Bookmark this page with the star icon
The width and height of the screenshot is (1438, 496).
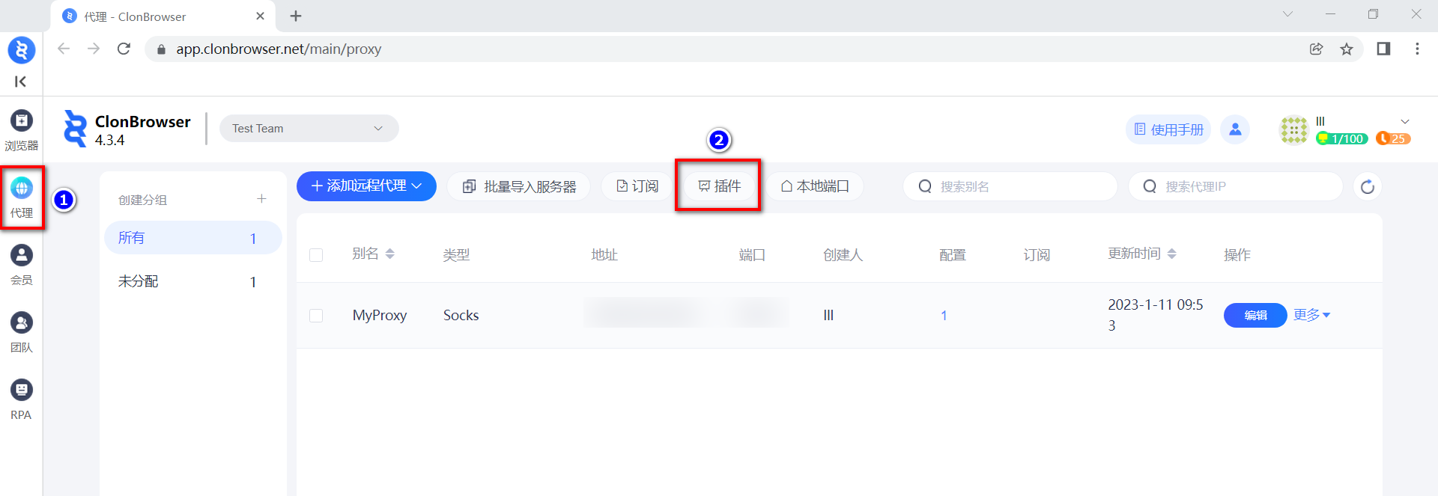pos(1347,49)
